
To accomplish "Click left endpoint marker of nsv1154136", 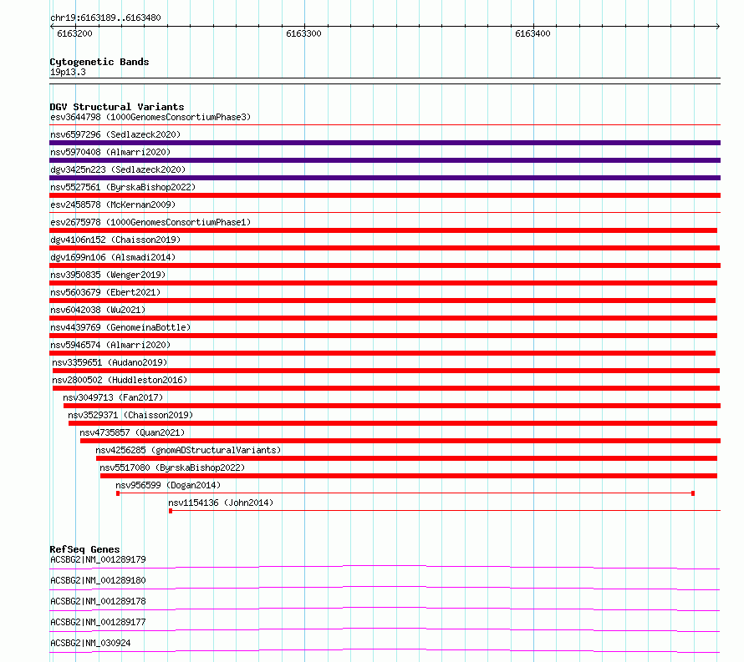I will point(171,511).
